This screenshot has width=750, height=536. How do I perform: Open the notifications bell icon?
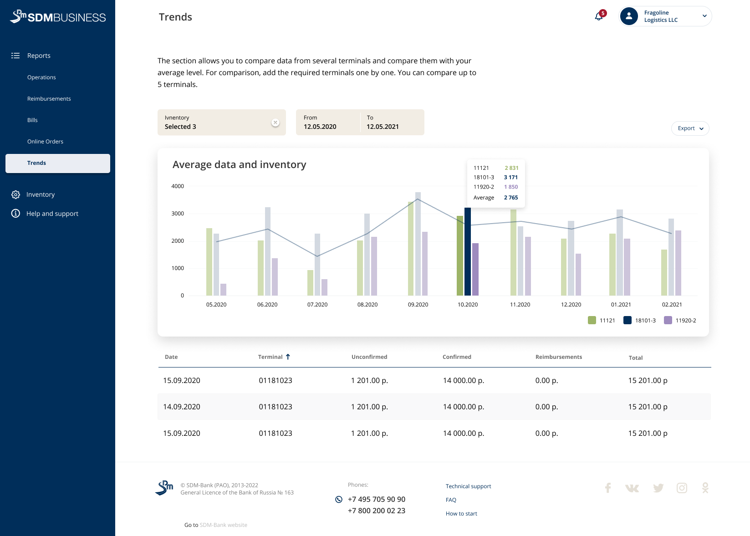coord(599,17)
